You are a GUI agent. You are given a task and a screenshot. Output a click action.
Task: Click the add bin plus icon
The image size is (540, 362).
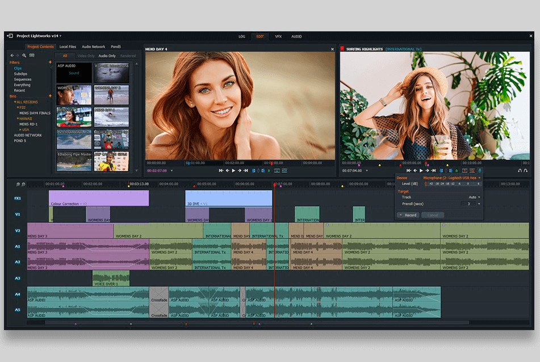(50, 96)
